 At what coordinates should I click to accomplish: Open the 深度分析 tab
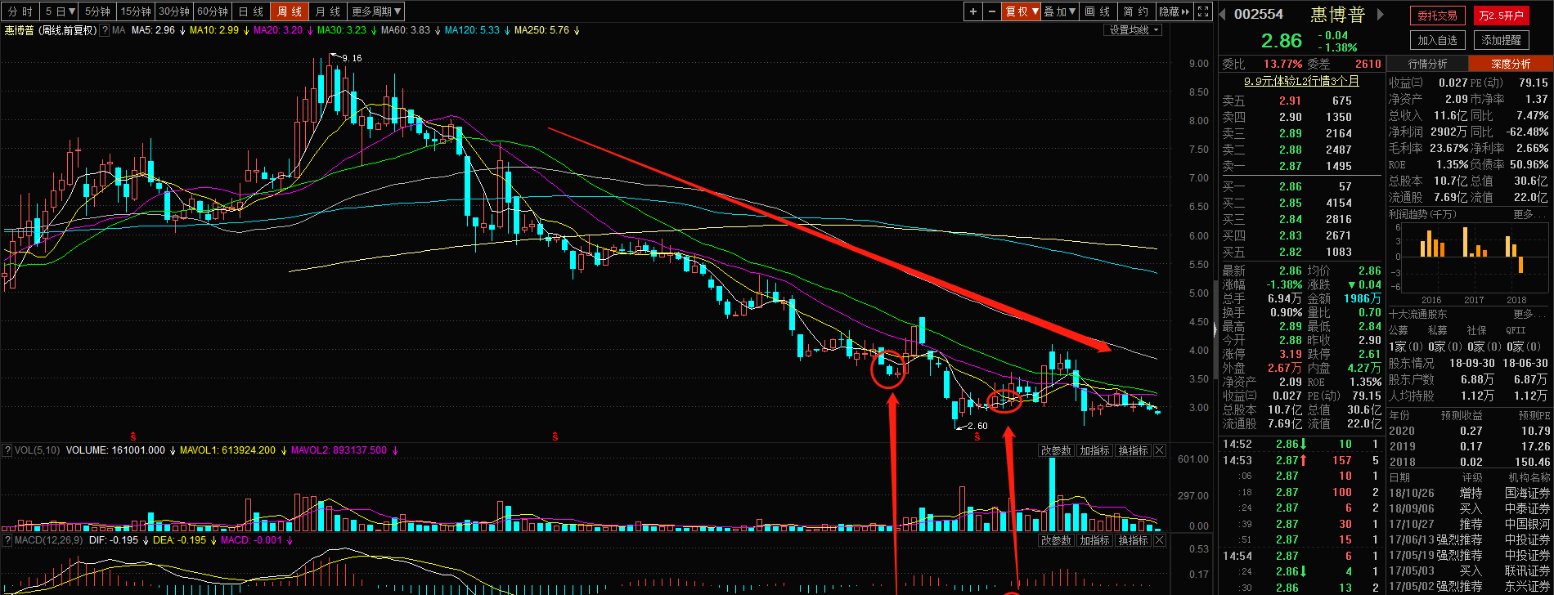click(x=1511, y=64)
